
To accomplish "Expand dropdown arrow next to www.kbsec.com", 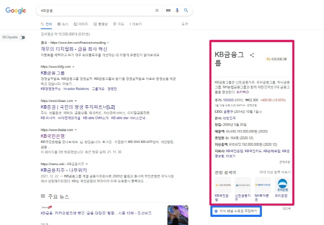I will pos(76,101).
